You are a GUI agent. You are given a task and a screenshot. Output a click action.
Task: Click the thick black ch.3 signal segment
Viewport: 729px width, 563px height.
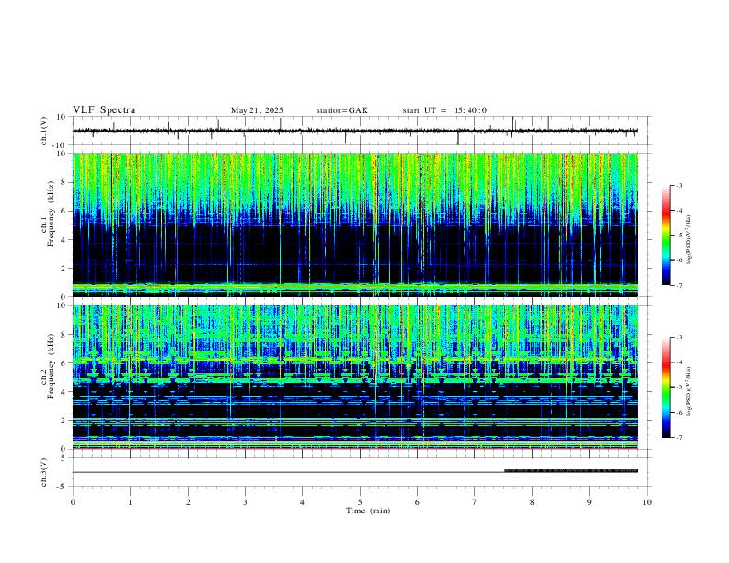click(572, 471)
